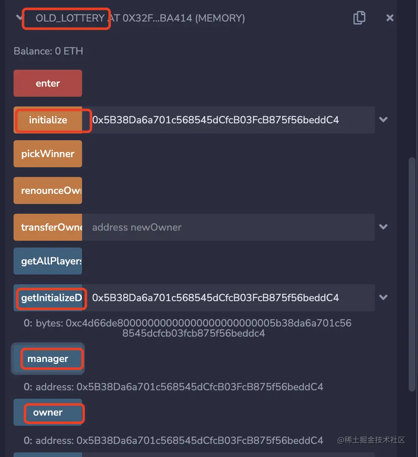The width and height of the screenshot is (418, 457).
Task: Select the owner address result text
Action: coord(173,441)
